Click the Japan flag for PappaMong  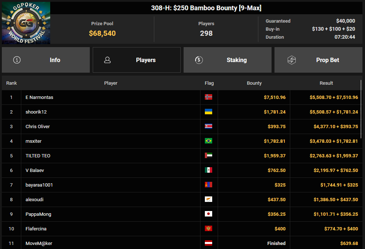209,214
